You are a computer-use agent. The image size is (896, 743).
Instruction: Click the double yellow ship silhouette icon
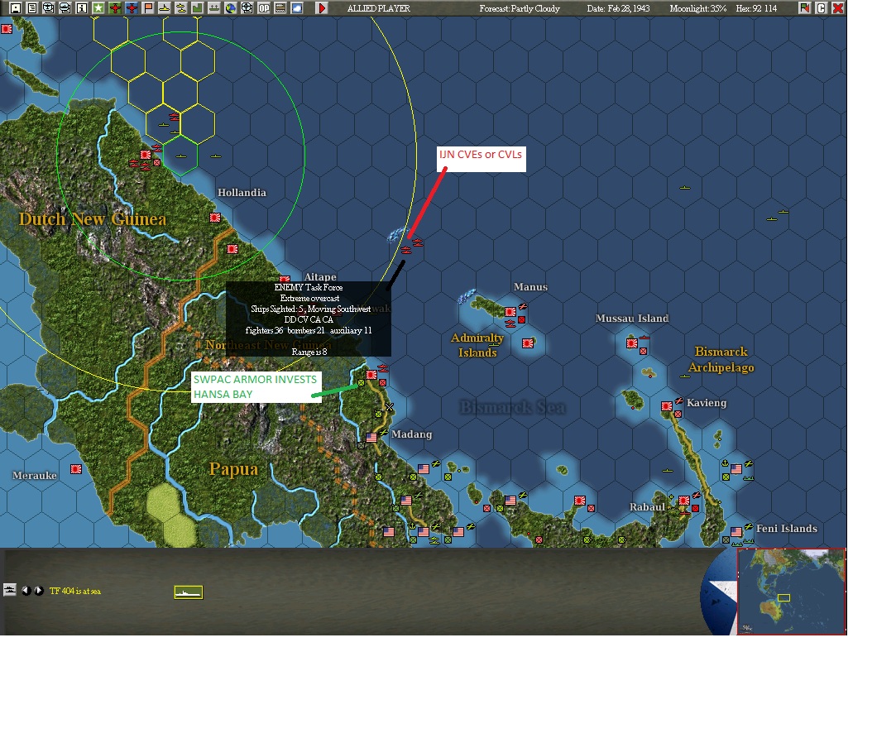[181, 8]
